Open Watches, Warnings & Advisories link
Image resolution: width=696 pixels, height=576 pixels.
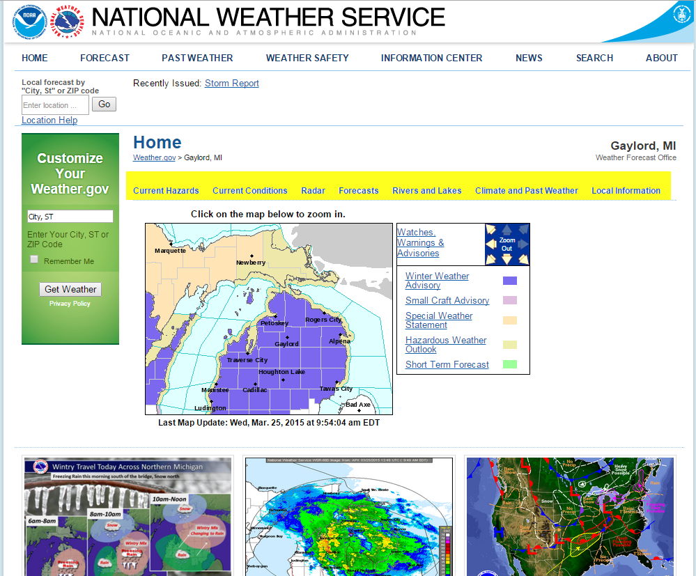tap(420, 242)
